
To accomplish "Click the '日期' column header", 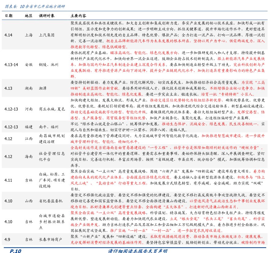I will [8, 16].
